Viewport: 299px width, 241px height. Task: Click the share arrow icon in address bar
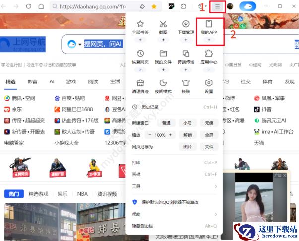[142, 6]
